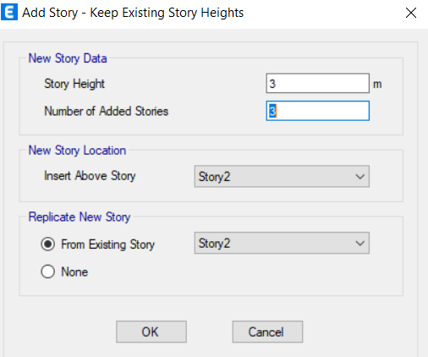Image resolution: width=428 pixels, height=357 pixels.
Task: Click the 'Add Story - Keep Existing Story Heights' title
Action: click(133, 13)
